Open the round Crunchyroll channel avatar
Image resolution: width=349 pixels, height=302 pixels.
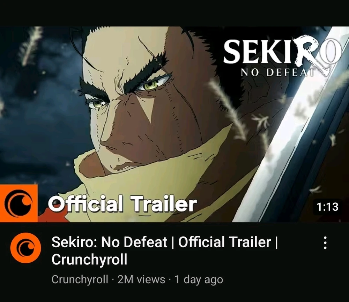point(26,248)
